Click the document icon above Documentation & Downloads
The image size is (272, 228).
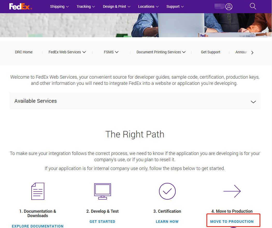pos(38,191)
